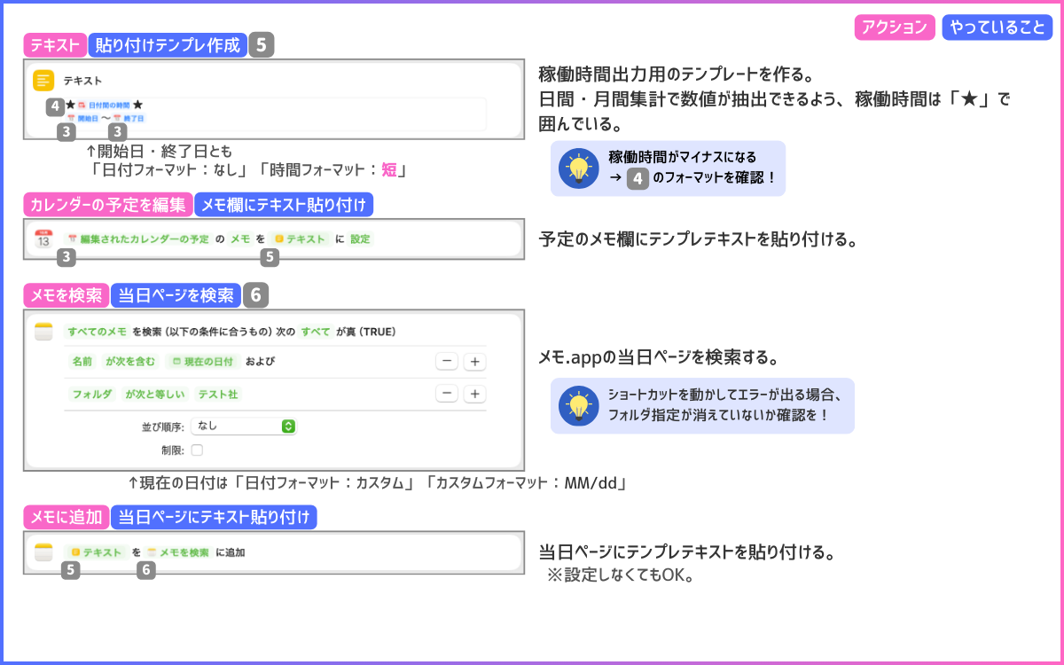Click the テキスト variable in the calendar action
Viewport: 1064px width, 665px height.
(x=301, y=239)
